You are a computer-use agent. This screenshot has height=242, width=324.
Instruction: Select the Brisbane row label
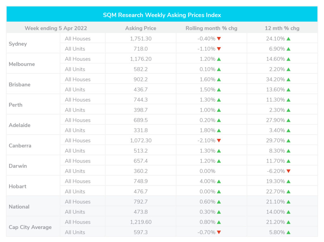19,84
